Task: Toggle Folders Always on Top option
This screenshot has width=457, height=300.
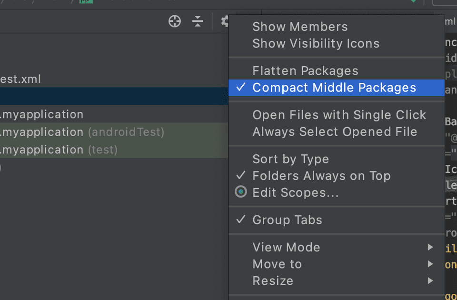Action: click(321, 176)
